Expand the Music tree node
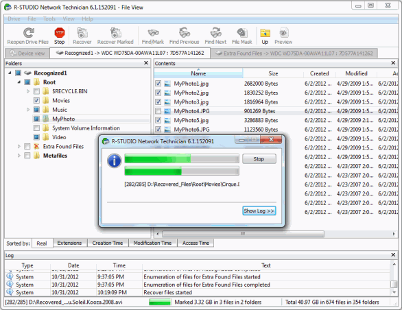 pos(28,110)
